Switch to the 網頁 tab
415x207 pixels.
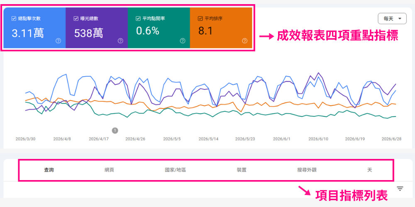109,170
